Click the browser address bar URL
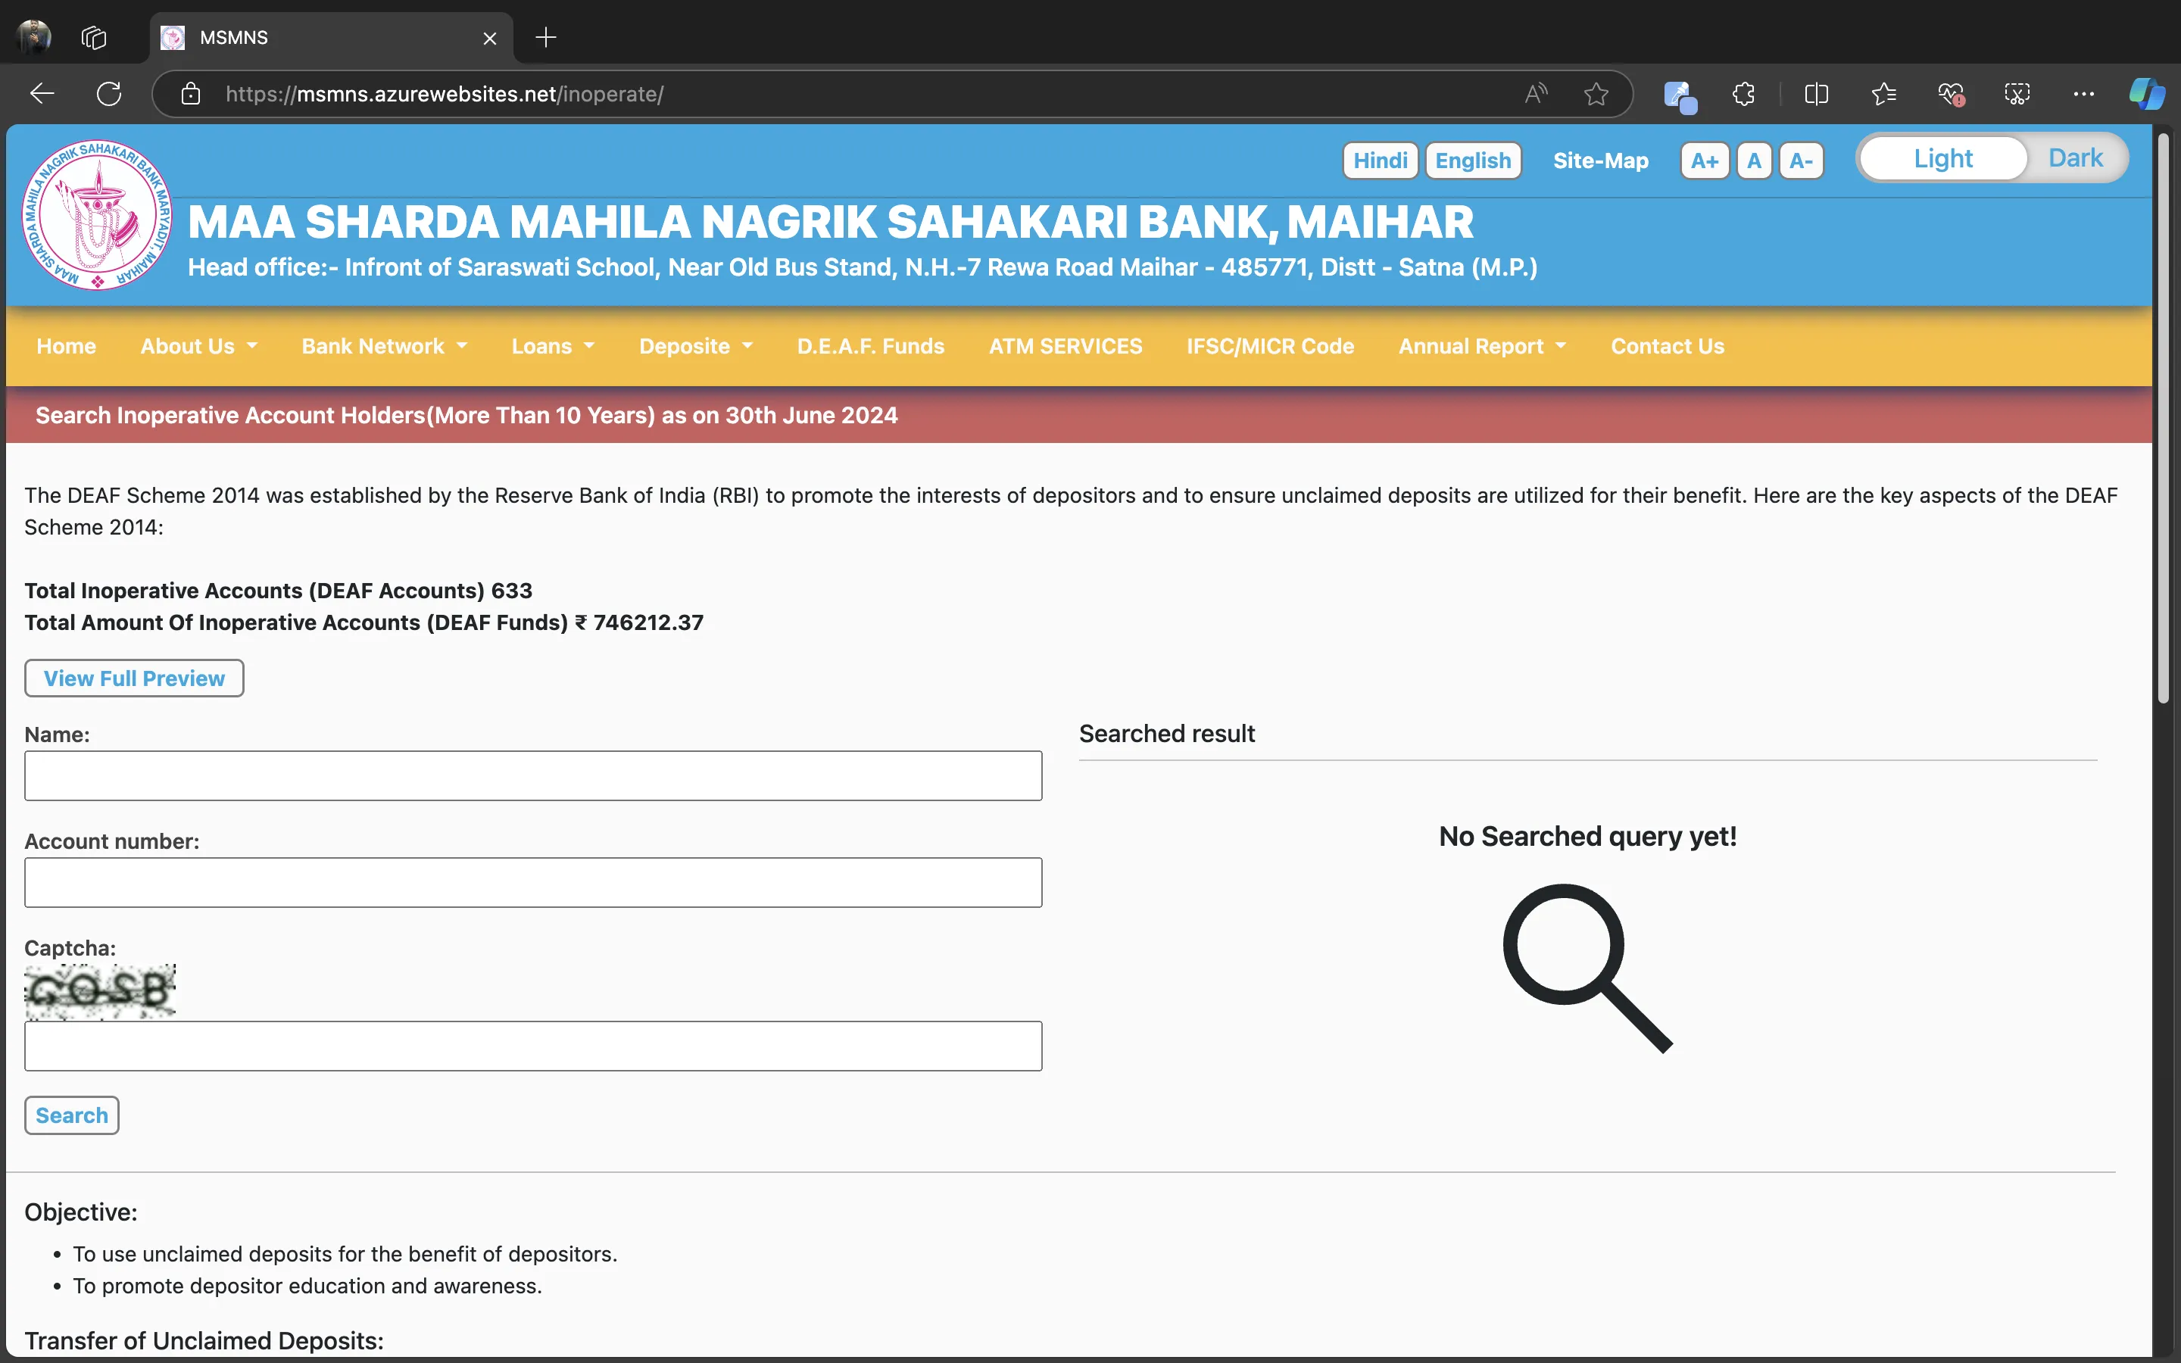Image resolution: width=2181 pixels, height=1363 pixels. [445, 94]
